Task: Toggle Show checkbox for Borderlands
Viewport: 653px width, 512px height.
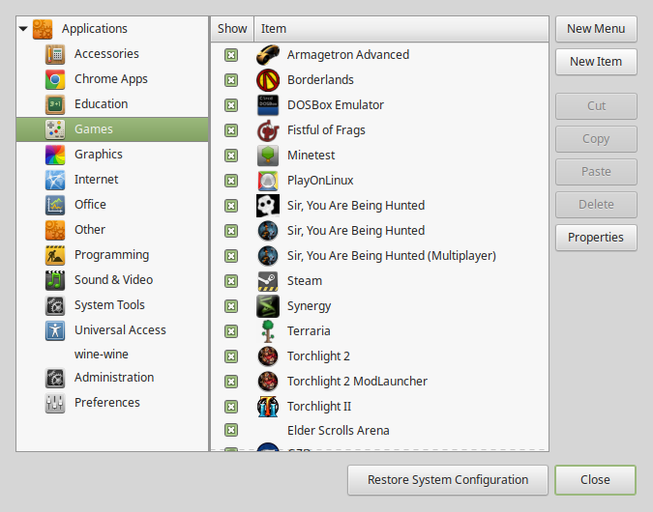Action: tap(231, 80)
